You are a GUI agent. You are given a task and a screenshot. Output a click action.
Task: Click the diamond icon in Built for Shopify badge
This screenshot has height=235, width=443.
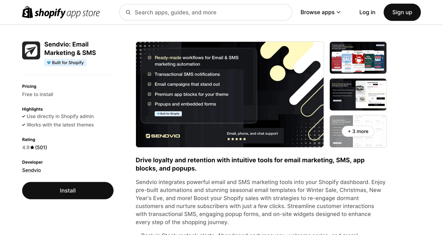pyautogui.click(x=49, y=63)
